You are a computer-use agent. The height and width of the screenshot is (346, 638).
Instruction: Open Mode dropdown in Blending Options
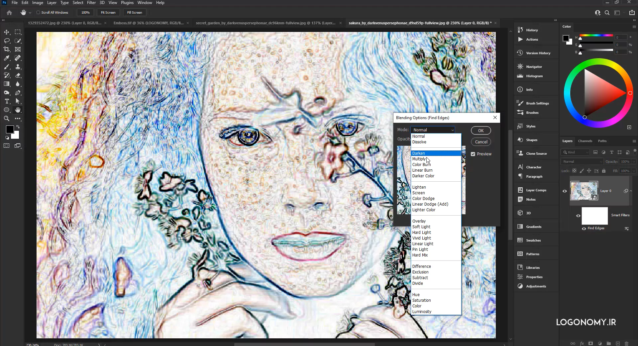[x=433, y=130]
